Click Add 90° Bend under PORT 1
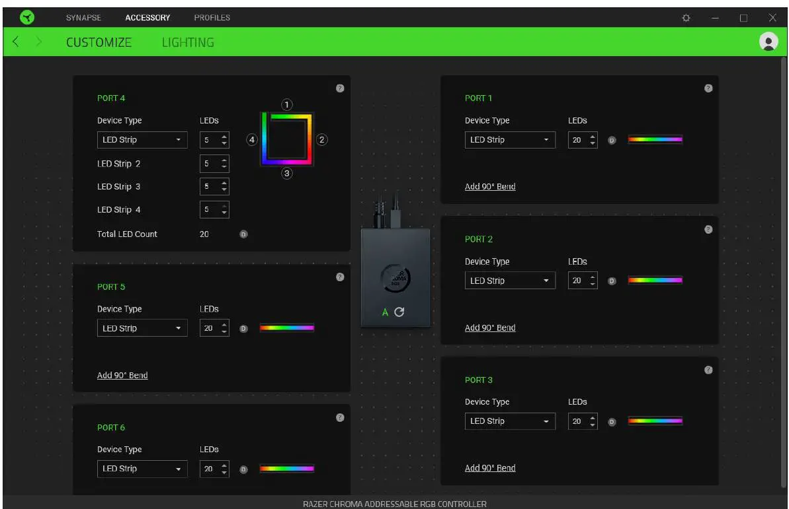789x509 pixels. click(x=489, y=186)
